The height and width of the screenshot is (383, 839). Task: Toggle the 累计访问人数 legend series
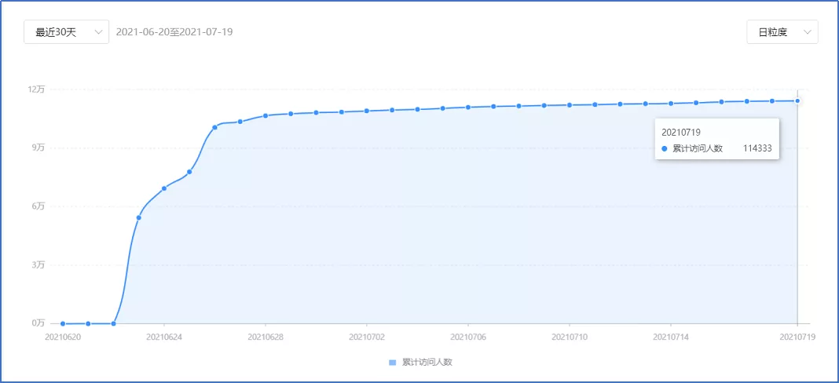point(427,363)
